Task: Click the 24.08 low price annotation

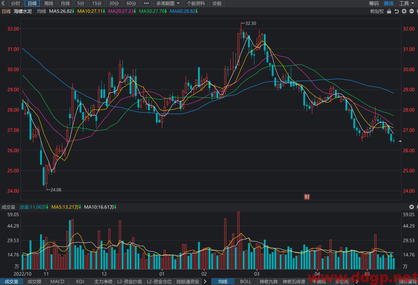Action: point(54,190)
